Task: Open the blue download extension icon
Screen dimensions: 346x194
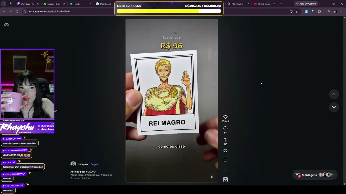Action: [306, 12]
